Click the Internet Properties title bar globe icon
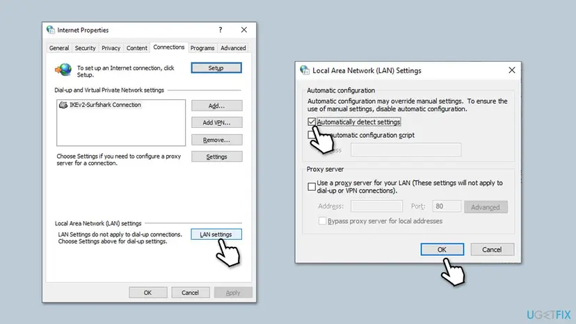The image size is (576, 324). [51, 30]
